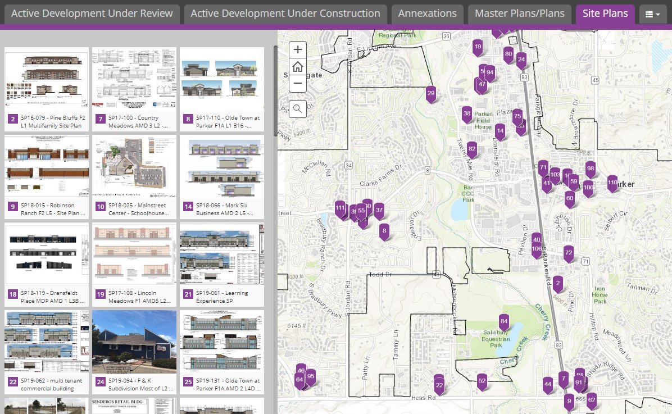Zoom out on the map
This screenshot has height=414, width=672.
[x=297, y=84]
